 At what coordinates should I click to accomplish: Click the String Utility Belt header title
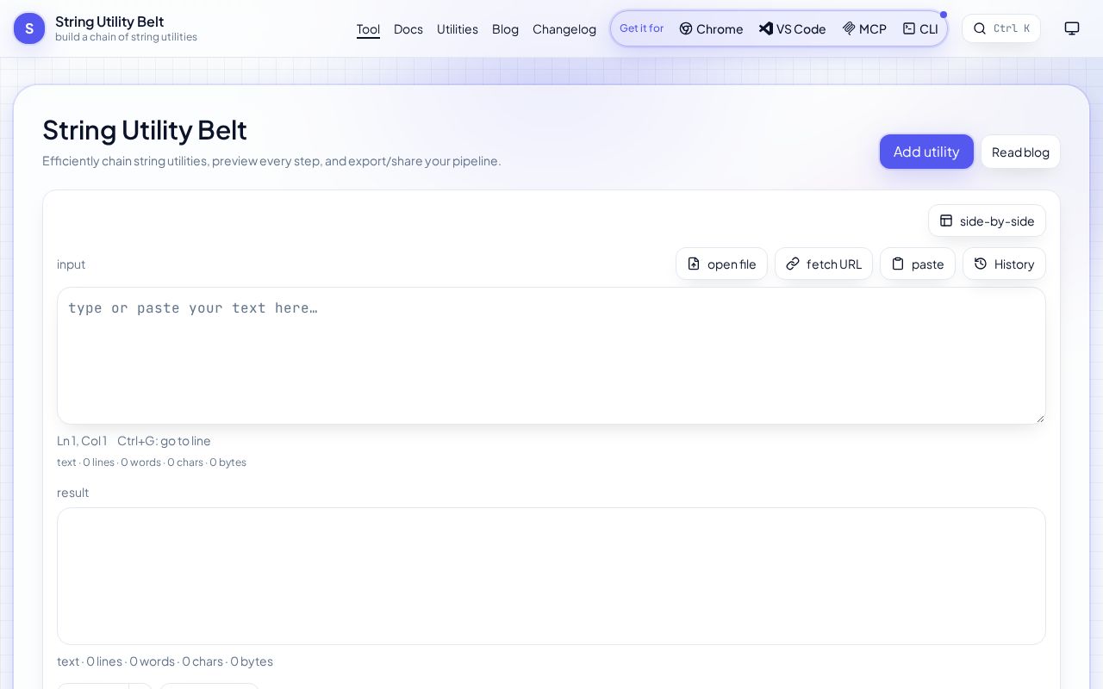tap(109, 22)
